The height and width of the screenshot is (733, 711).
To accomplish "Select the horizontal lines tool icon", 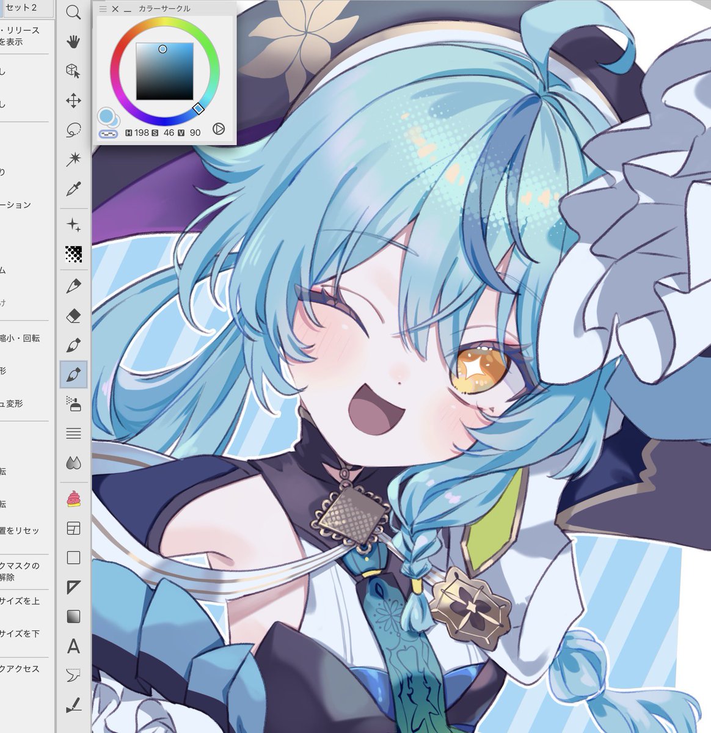I will 73,433.
